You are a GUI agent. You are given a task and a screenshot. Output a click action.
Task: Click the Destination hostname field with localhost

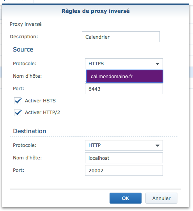pyautogui.click(x=124, y=158)
